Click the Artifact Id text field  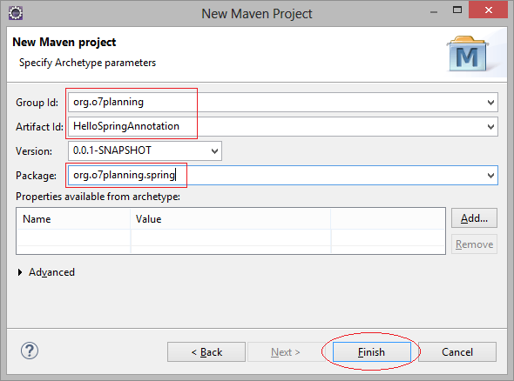click(x=282, y=127)
